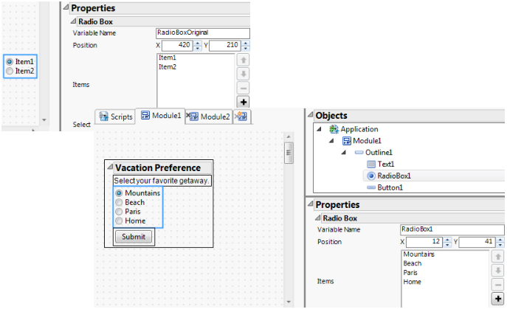Collapse the Outline1 tree node
The height and width of the screenshot is (309, 507).
coord(345,152)
